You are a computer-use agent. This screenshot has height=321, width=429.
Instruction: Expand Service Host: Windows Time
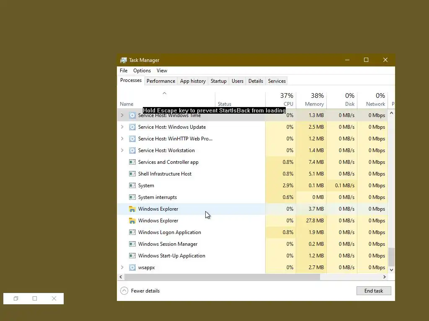(x=122, y=115)
